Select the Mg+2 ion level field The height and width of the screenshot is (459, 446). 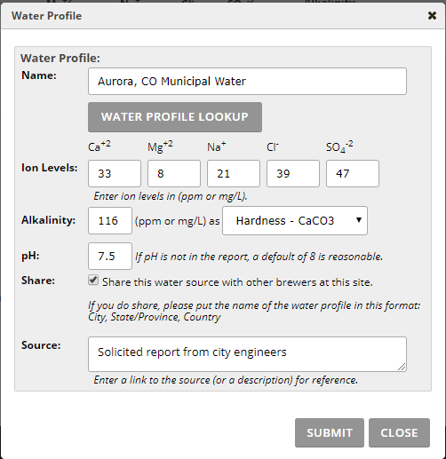click(174, 174)
